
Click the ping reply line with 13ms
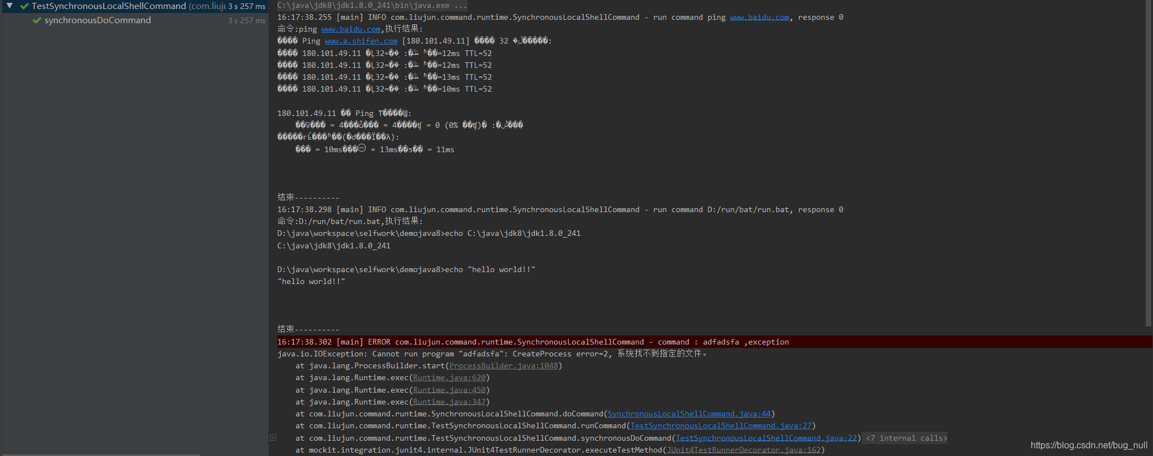384,78
